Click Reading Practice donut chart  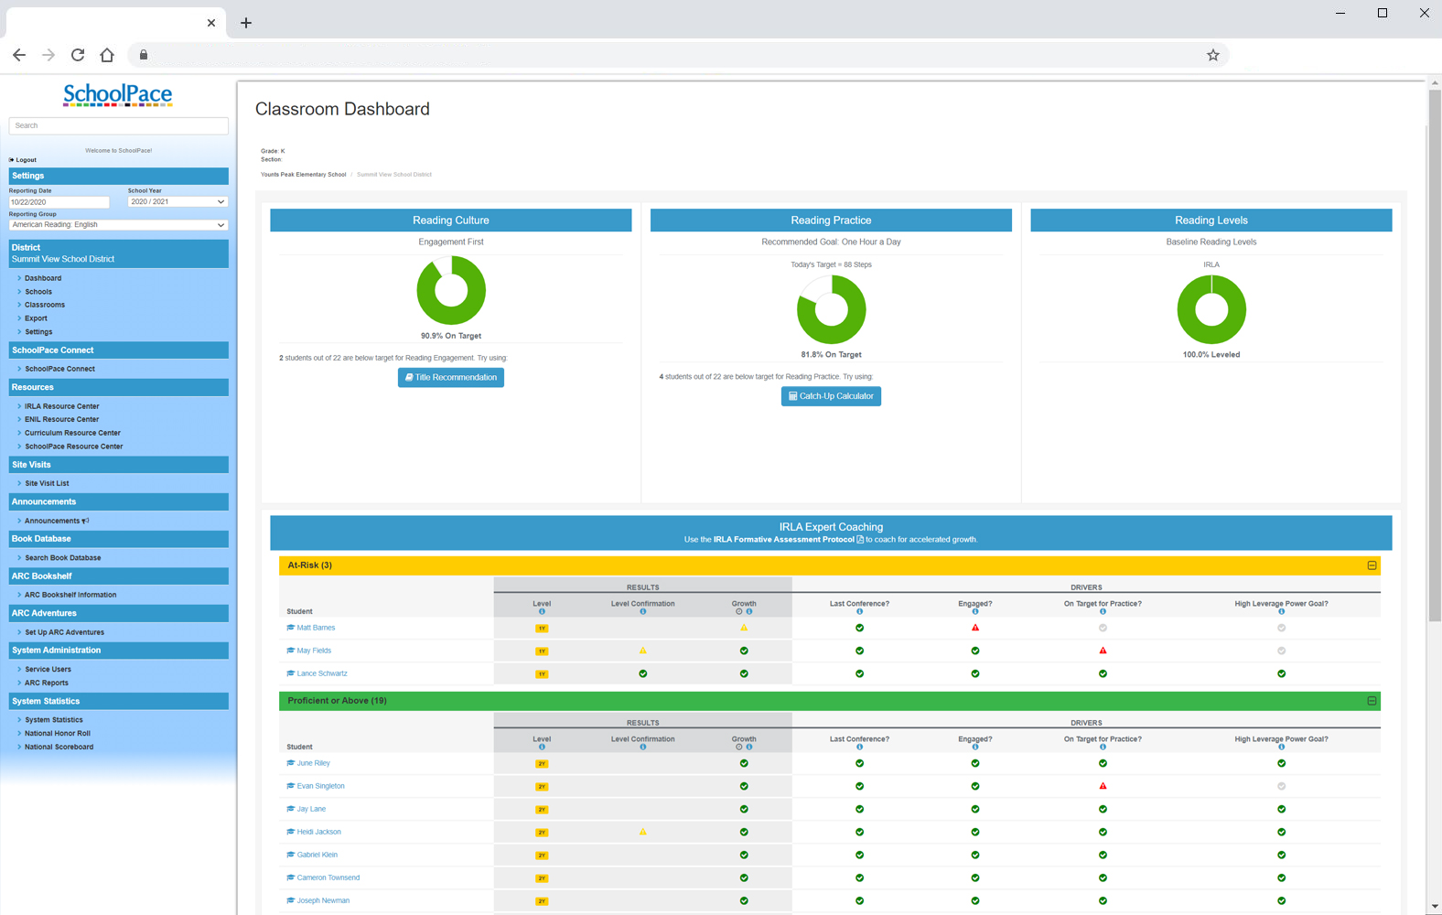[831, 309]
